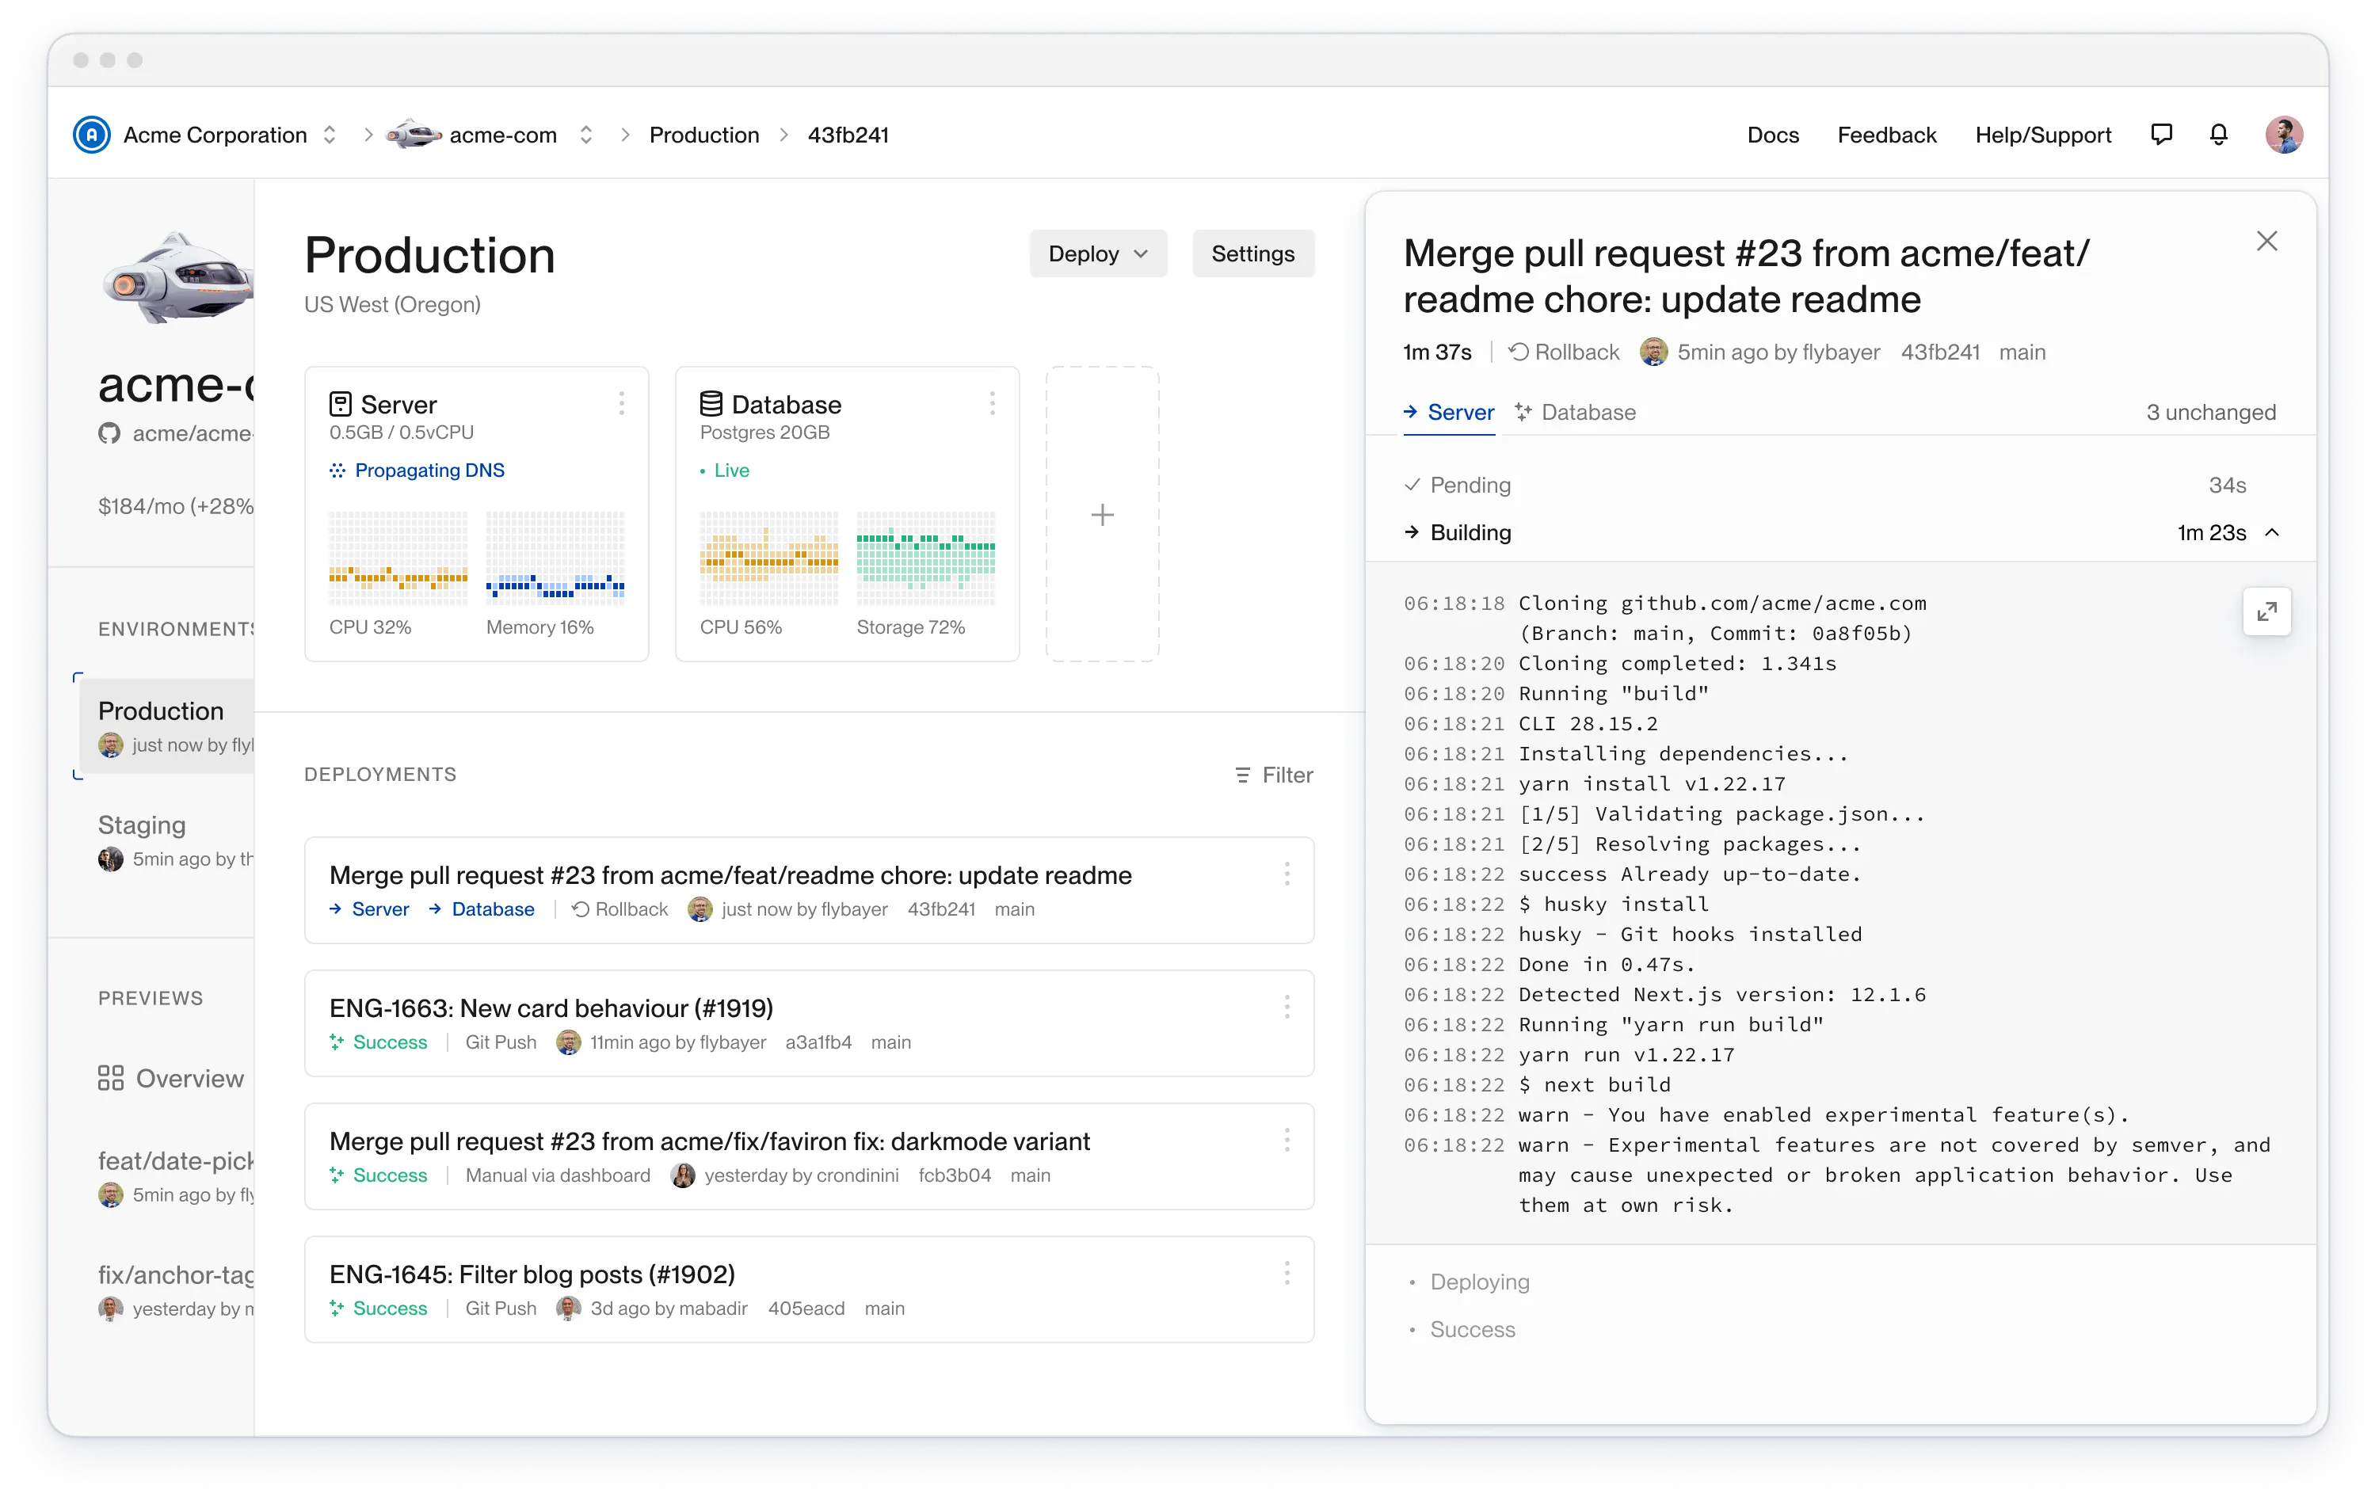The image size is (2375, 1497).
Task: Click the Filter lines icon
Action: click(1241, 775)
